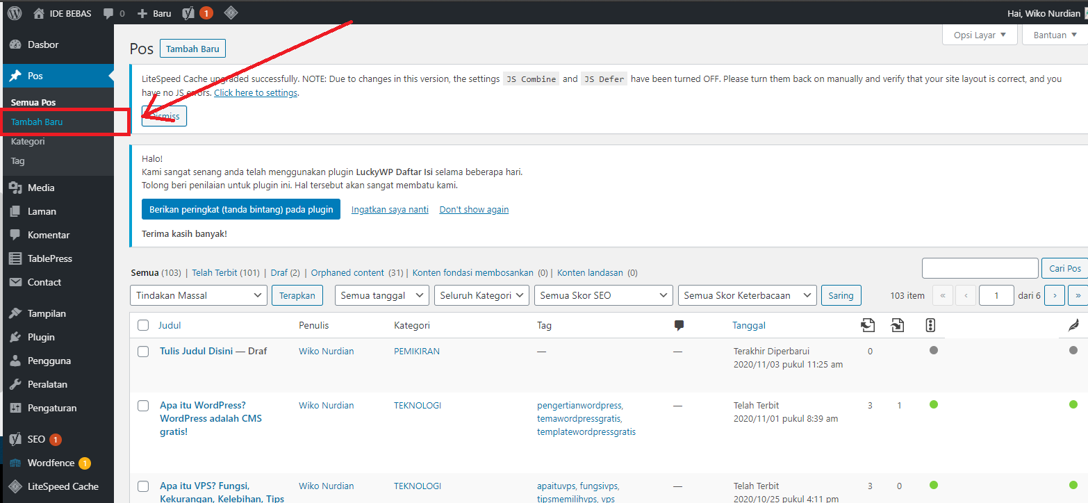Open the comments bubble icon in admin bar
This screenshot has height=503, width=1088.
tap(108, 13)
